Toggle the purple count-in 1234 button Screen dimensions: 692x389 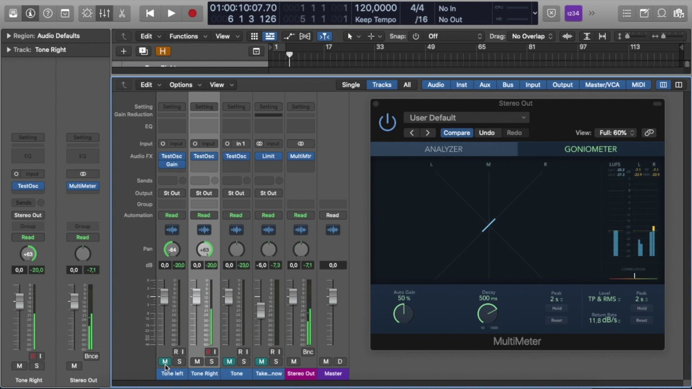[573, 13]
